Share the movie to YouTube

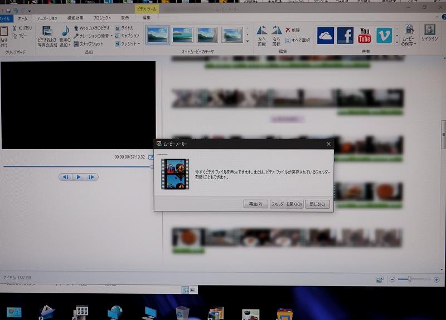365,36
